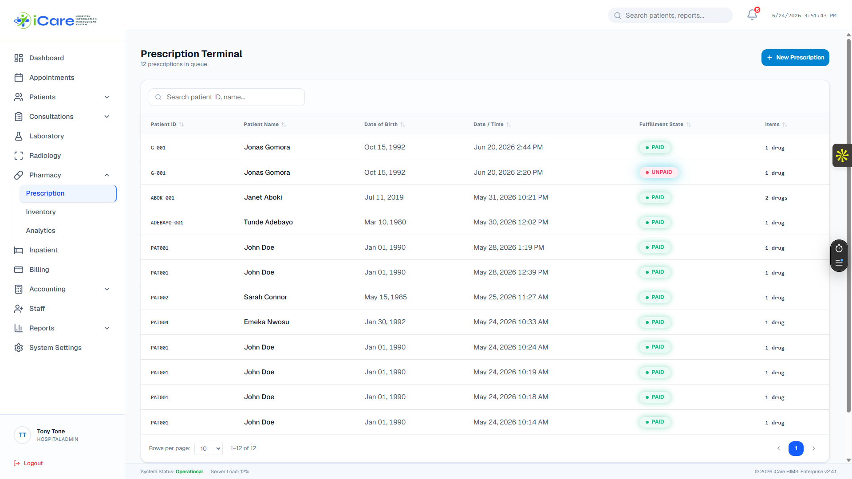The height and width of the screenshot is (479, 852).
Task: Toggle sorting on Date / Time column
Action: coord(492,125)
